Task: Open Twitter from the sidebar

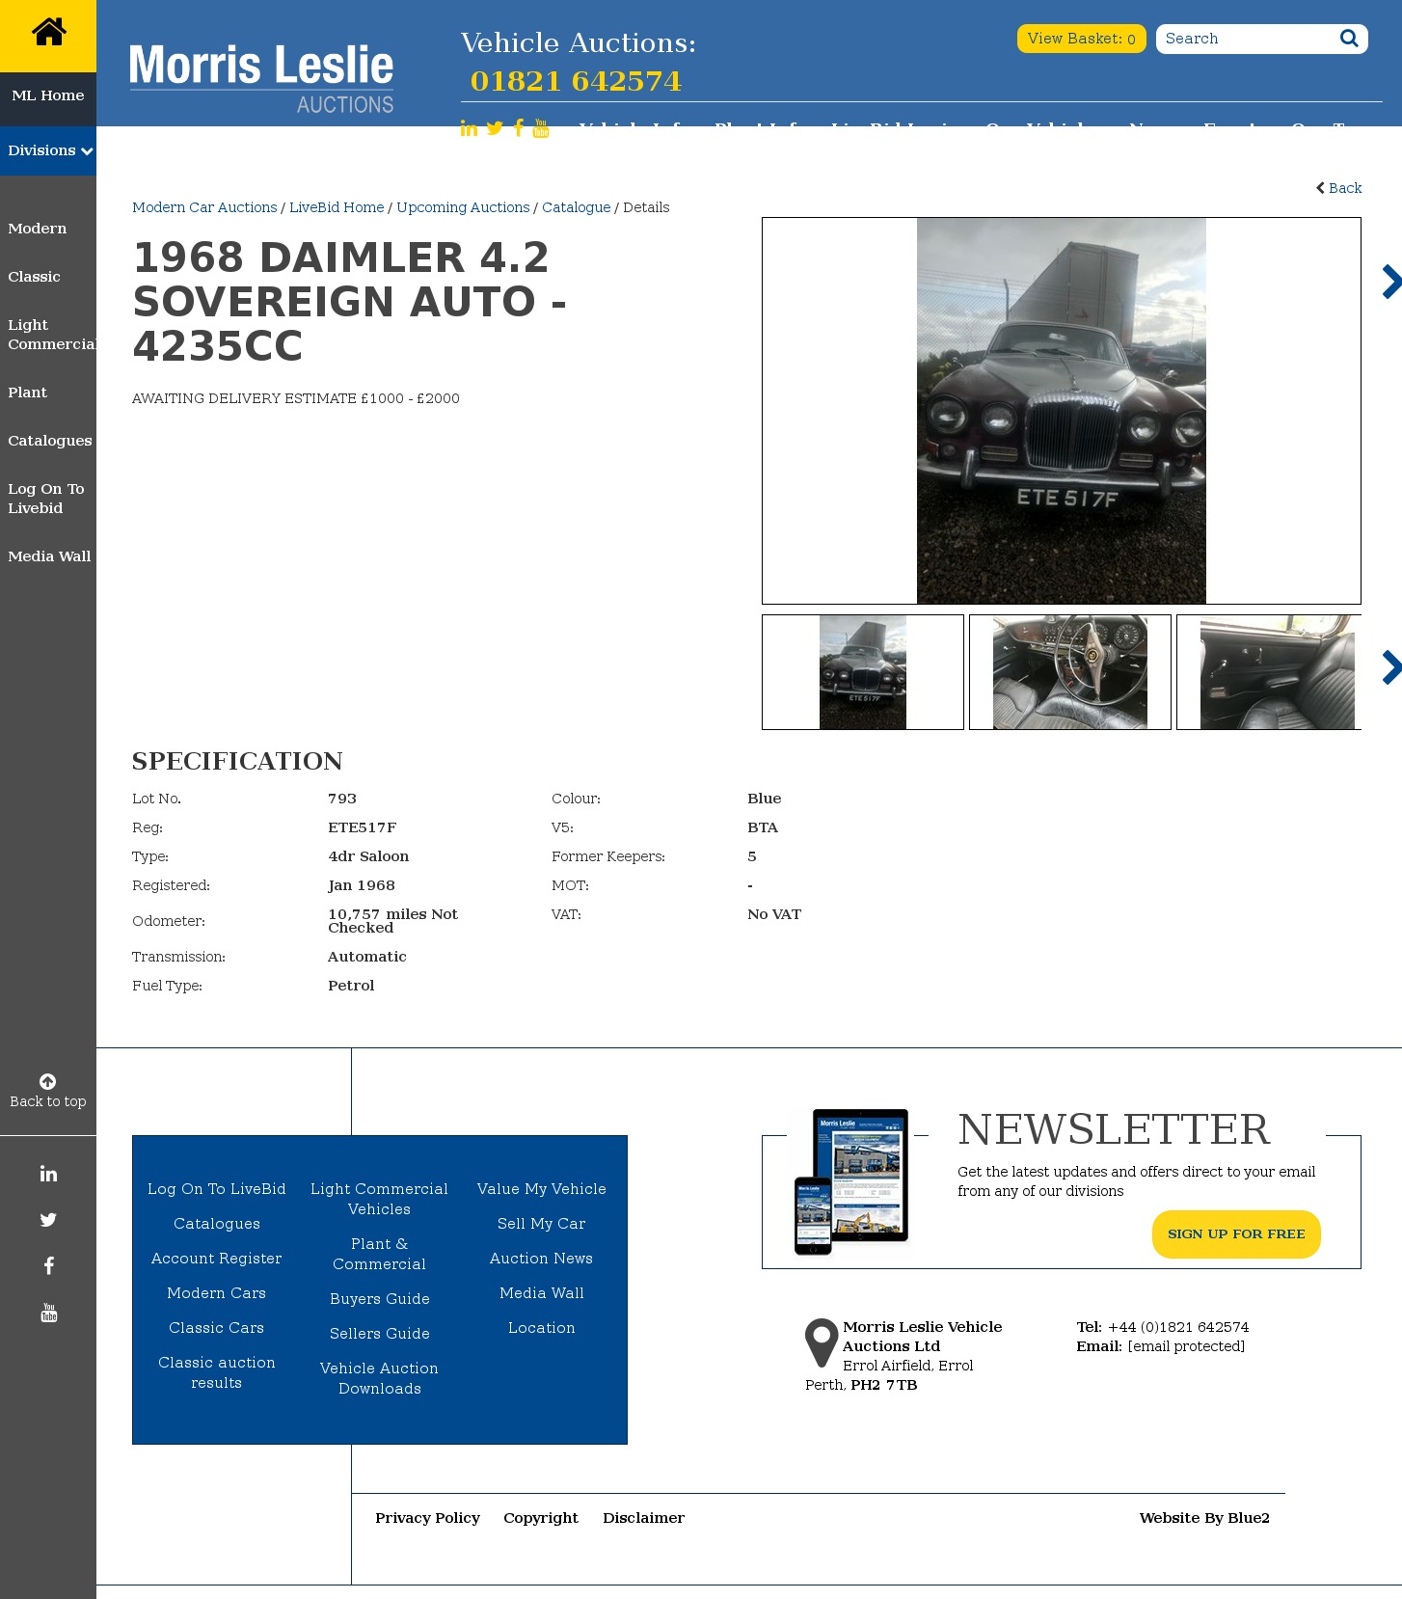Action: point(48,1220)
